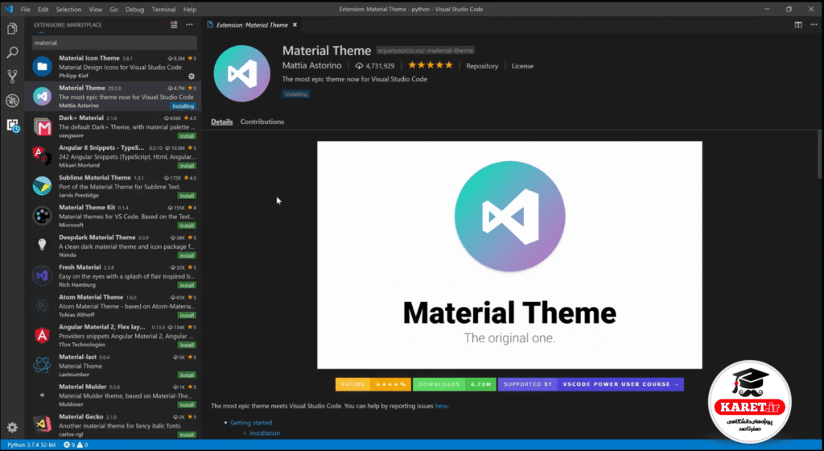Viewport: 824px width, 451px height.
Task: Open the Getting started link
Action: click(251, 423)
